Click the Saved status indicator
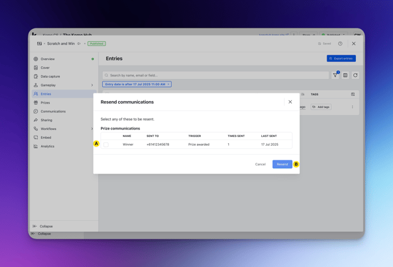 click(x=325, y=44)
